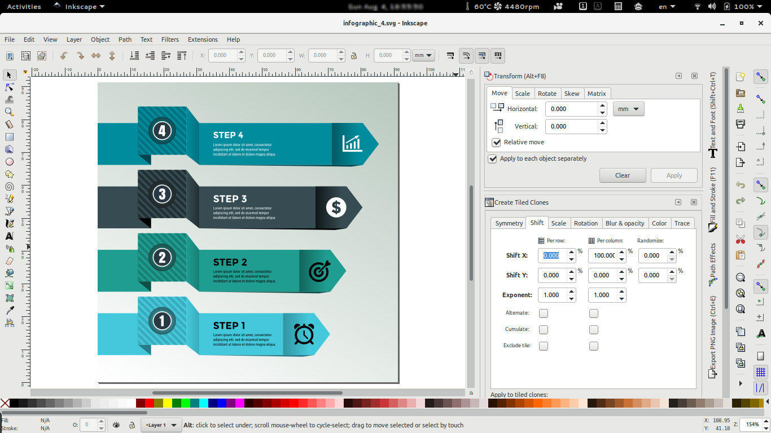Enable the Alternate shift per row
The height and width of the screenshot is (433, 771).
543,313
